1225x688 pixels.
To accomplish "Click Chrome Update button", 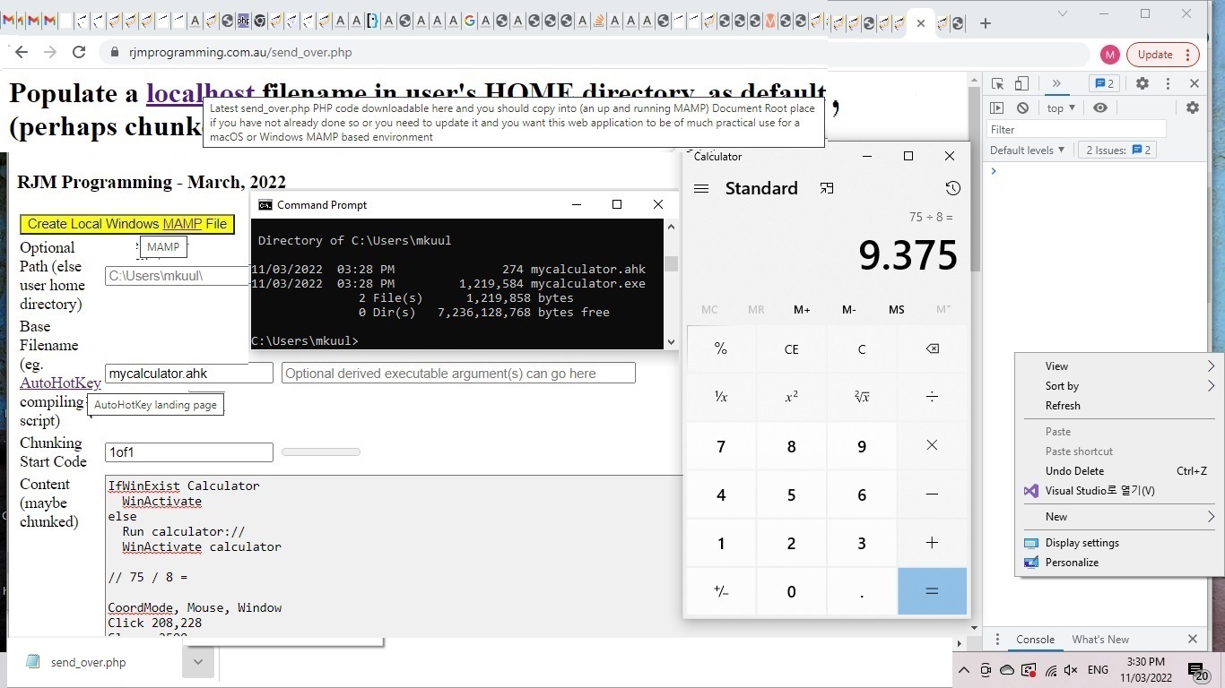I will (1162, 55).
